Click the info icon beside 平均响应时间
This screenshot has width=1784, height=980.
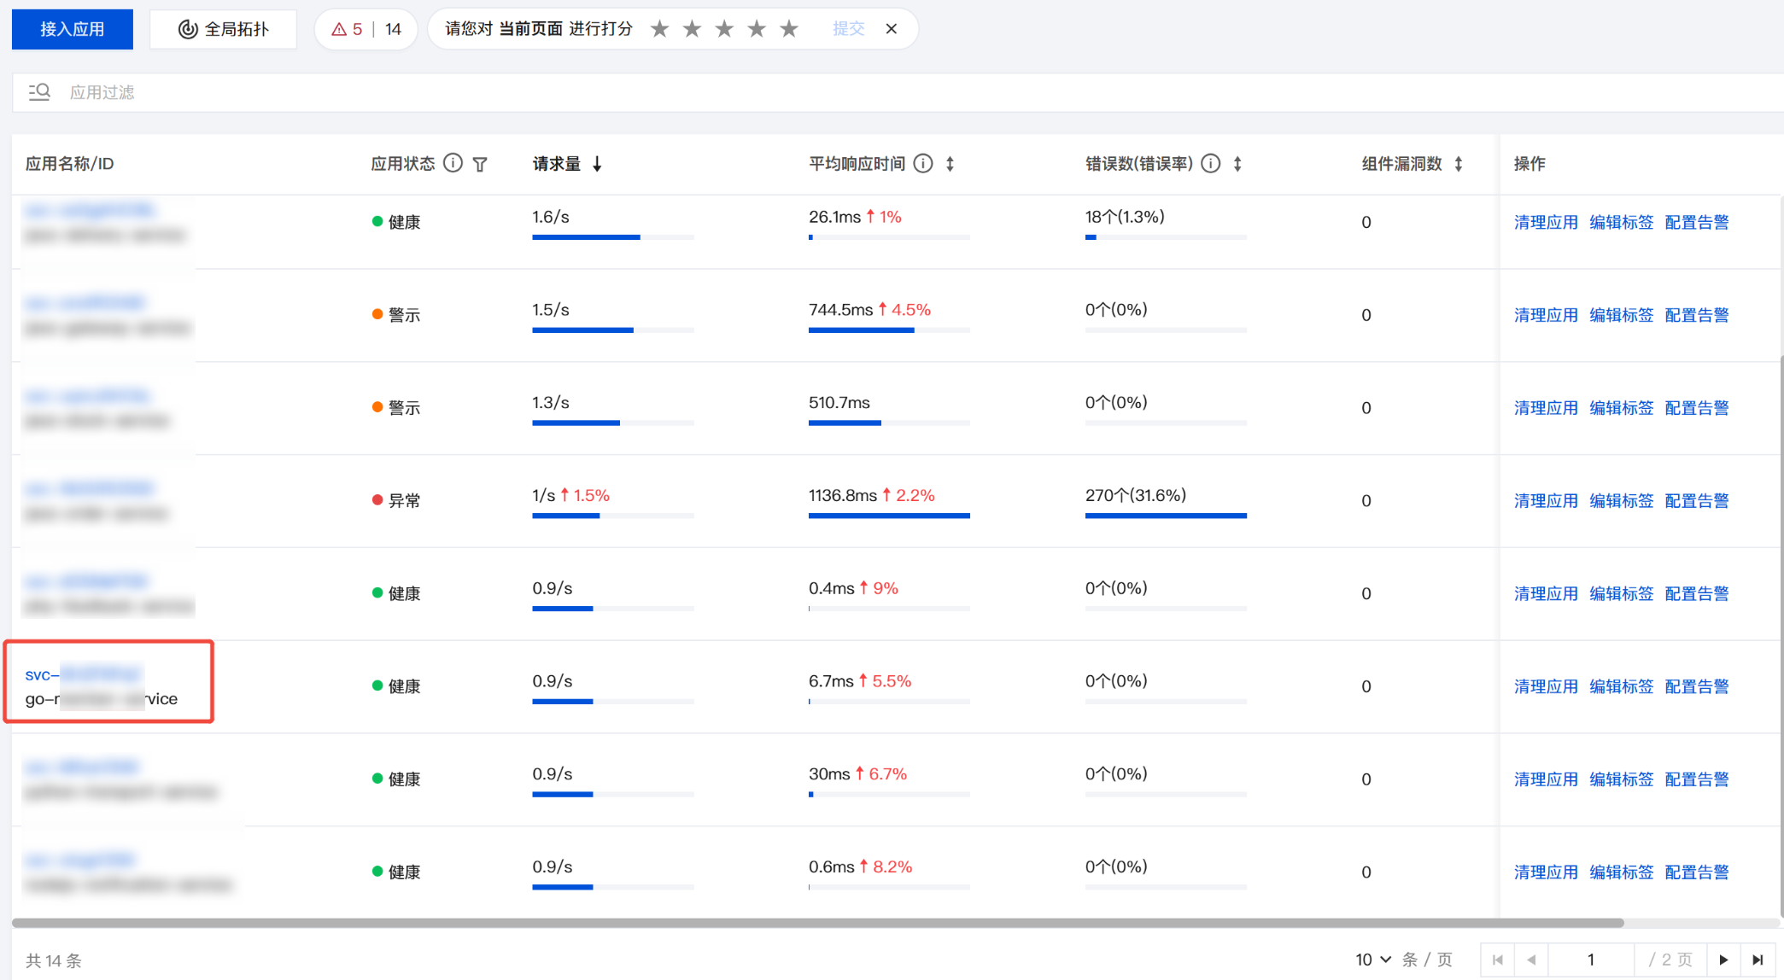tap(923, 163)
